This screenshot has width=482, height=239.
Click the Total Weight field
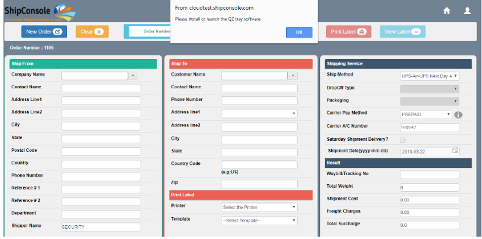click(x=430, y=187)
